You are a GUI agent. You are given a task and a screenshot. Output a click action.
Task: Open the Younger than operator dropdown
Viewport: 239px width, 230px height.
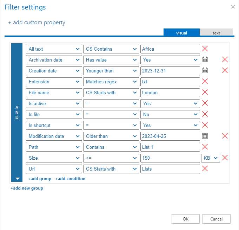pos(111,71)
